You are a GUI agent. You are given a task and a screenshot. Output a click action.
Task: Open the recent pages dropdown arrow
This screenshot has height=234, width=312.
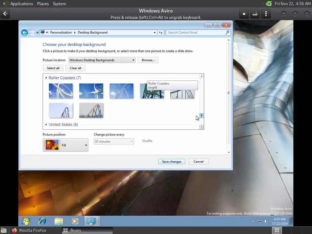coord(37,33)
